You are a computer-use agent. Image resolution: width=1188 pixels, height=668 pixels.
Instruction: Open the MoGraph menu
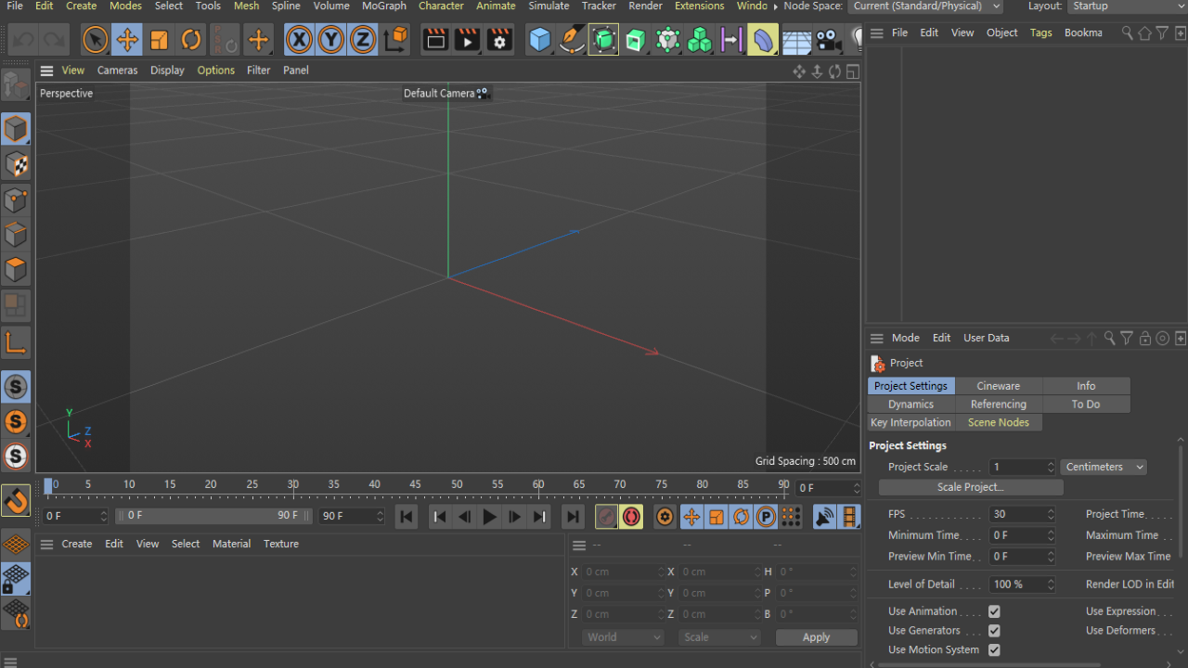click(383, 6)
